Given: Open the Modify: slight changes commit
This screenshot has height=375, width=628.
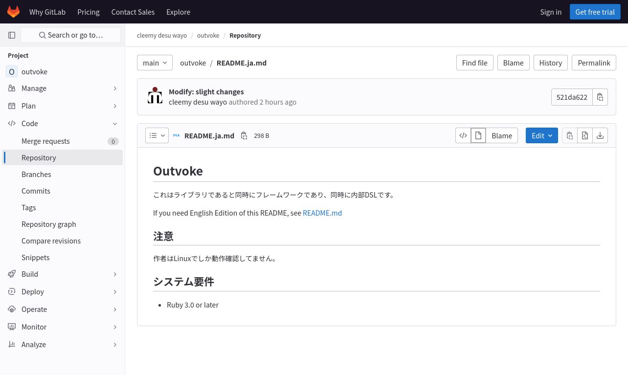Looking at the screenshot, I should pos(206,91).
